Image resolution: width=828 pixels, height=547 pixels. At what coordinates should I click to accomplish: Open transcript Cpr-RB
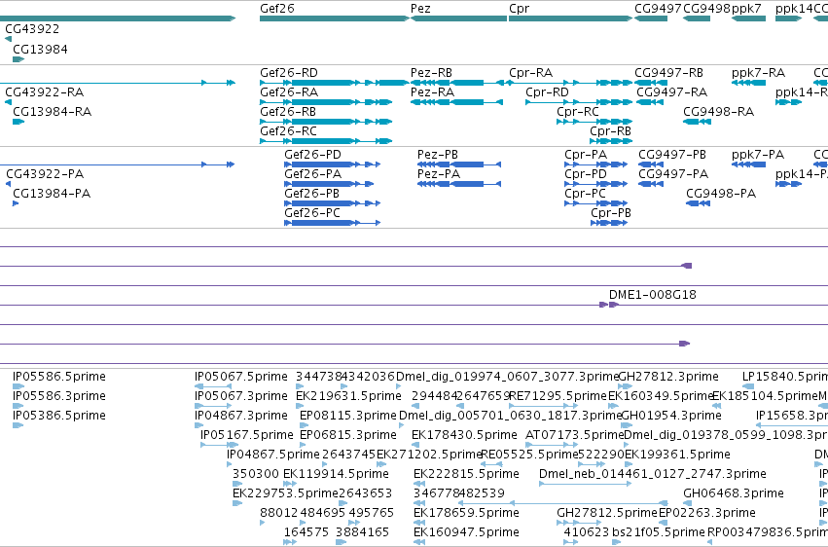(x=610, y=131)
